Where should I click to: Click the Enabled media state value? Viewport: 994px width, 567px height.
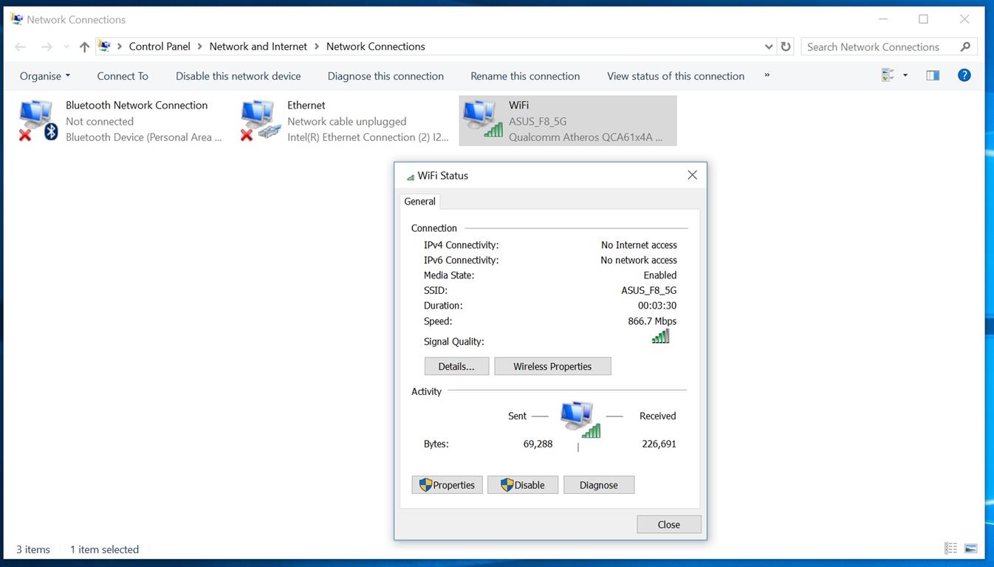click(660, 275)
